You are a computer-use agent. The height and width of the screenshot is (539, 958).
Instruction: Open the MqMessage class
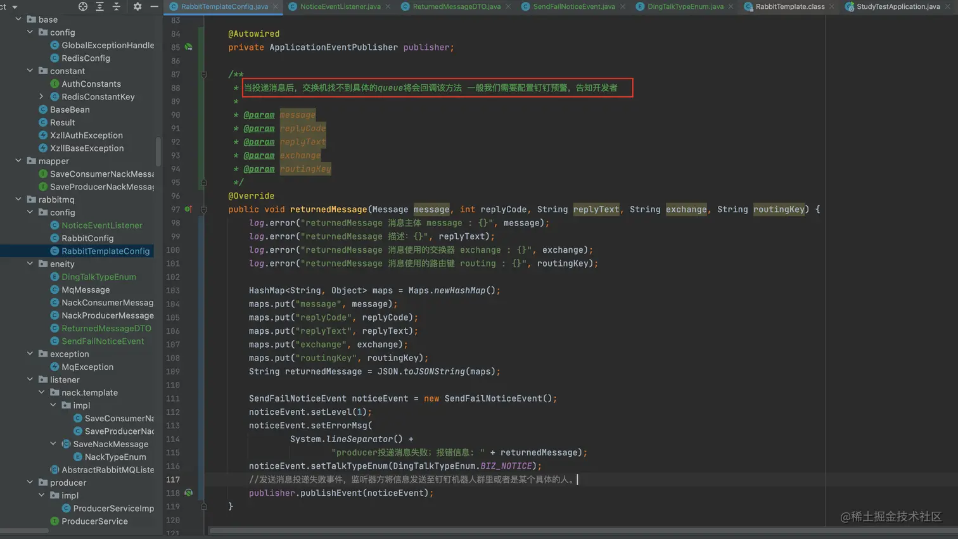point(80,289)
